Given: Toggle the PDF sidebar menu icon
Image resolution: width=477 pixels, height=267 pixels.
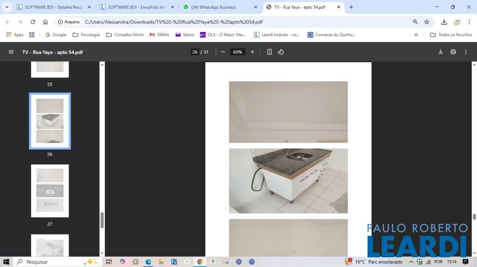Looking at the screenshot, I should 11,52.
